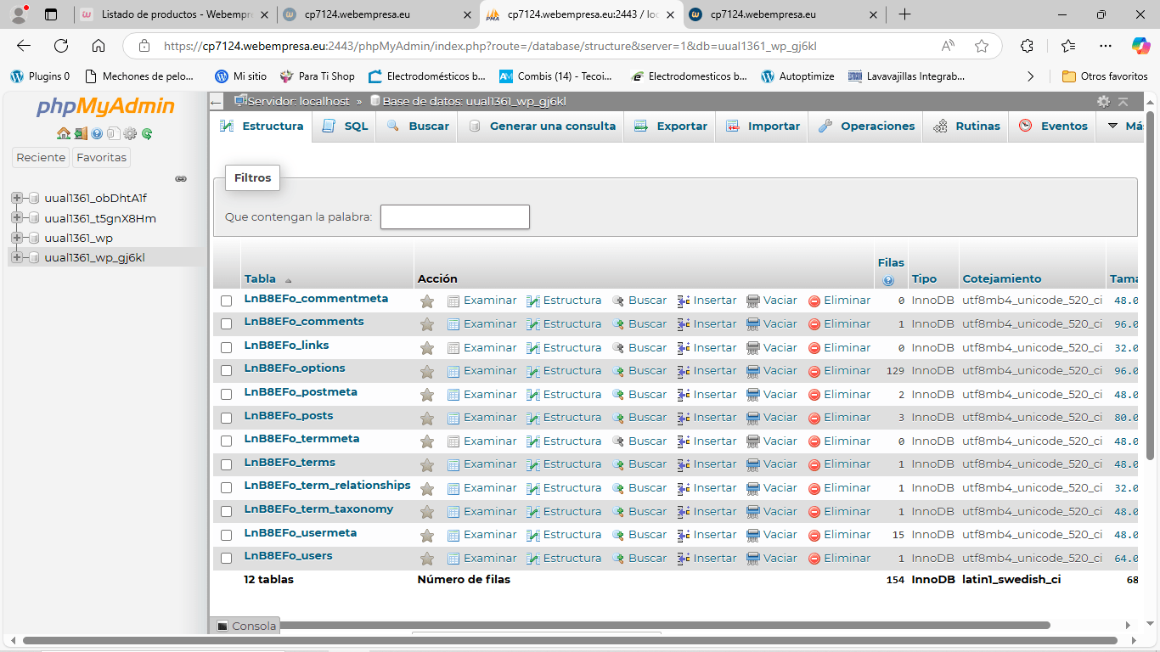The width and height of the screenshot is (1160, 652).
Task: Open Autoptimize bookmark in favorites bar
Action: (x=797, y=76)
